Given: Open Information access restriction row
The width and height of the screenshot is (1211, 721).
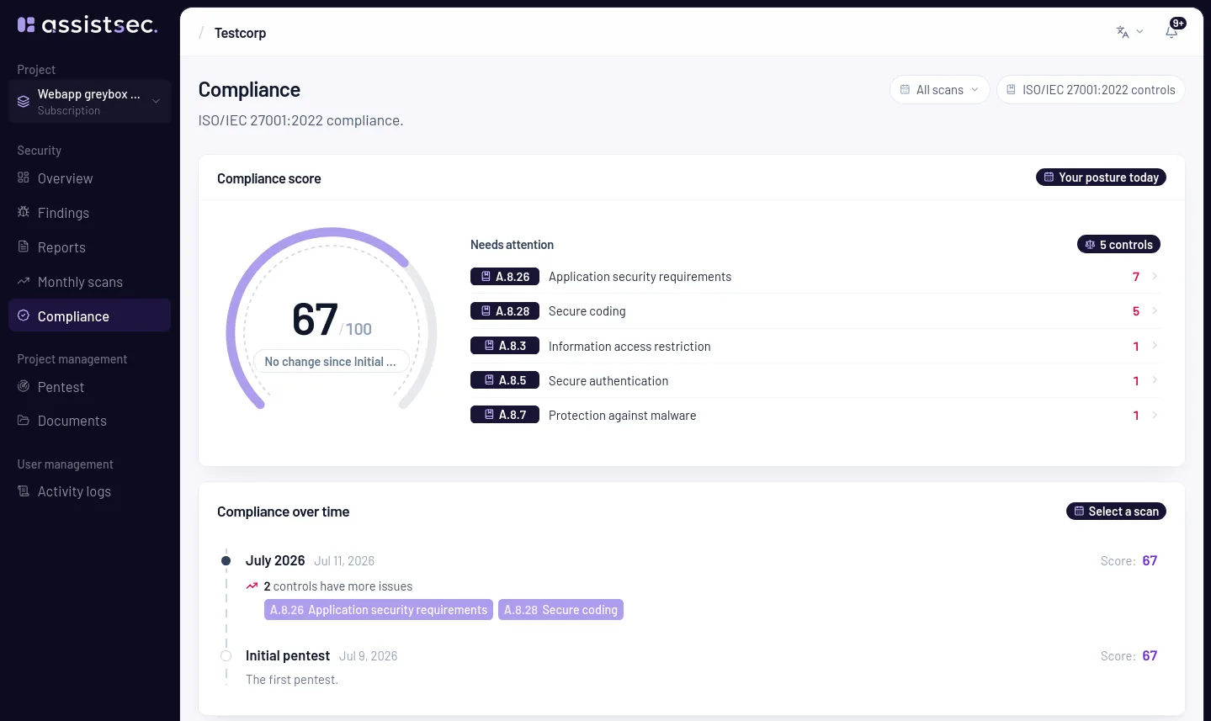Looking at the screenshot, I should (x=815, y=346).
